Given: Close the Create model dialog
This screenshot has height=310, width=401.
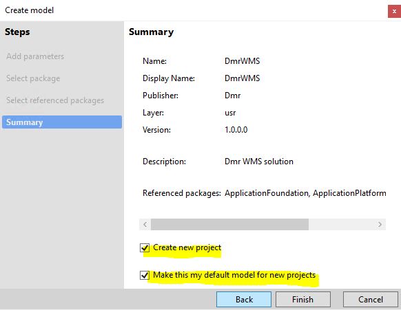Looking at the screenshot, I should pyautogui.click(x=394, y=11).
